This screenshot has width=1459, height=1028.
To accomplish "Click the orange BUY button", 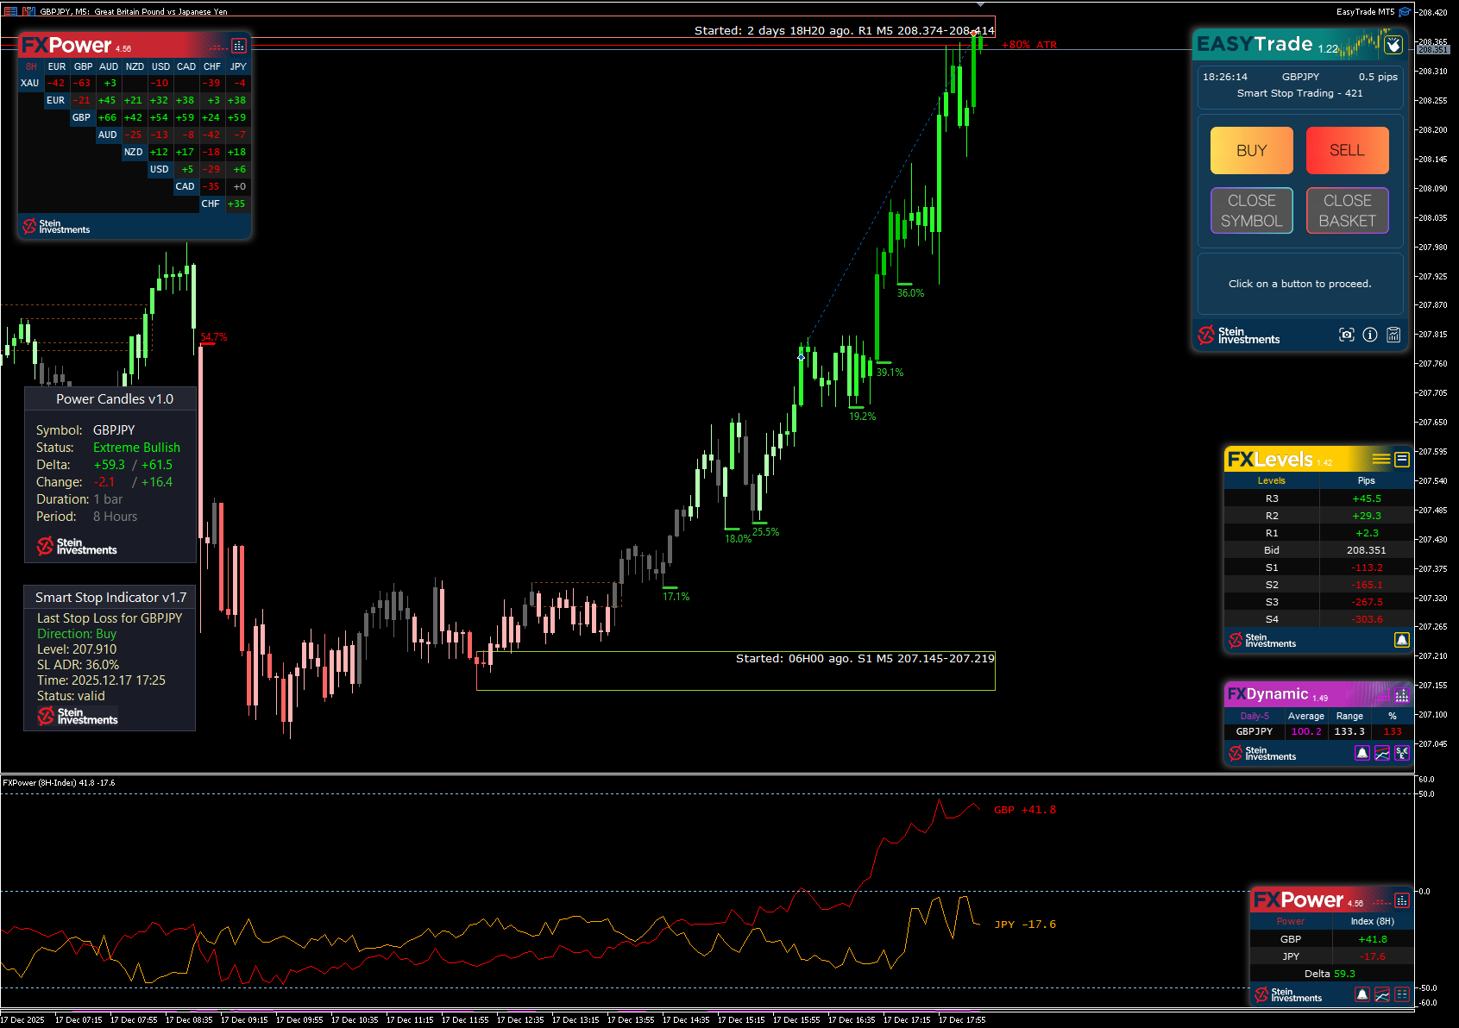I will click(x=1252, y=151).
